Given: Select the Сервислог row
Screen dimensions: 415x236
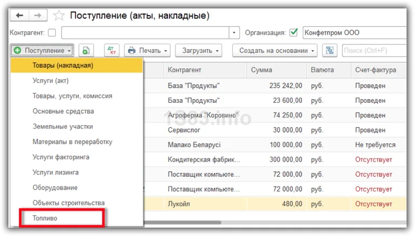Looking at the screenshot, I should coord(275,130).
